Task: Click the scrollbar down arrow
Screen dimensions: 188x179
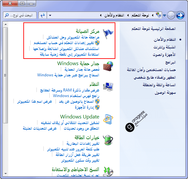Action: [6, 173]
